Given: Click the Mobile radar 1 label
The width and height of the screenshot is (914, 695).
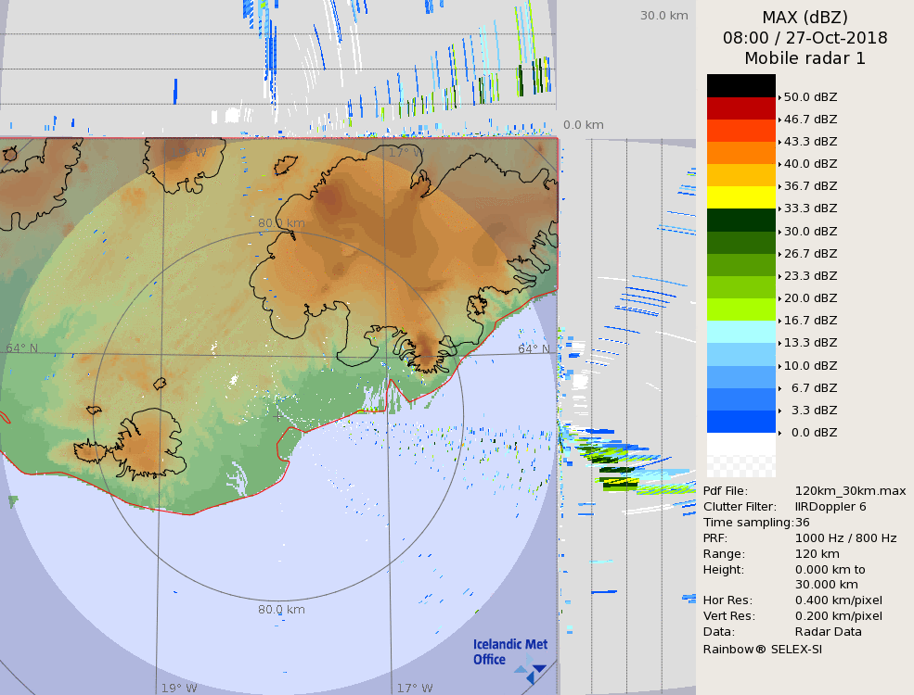Looking at the screenshot, I should [805, 58].
